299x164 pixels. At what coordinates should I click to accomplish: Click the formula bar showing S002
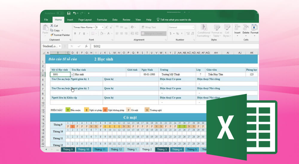[175, 46]
